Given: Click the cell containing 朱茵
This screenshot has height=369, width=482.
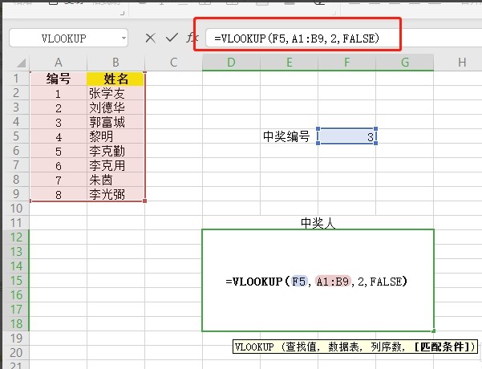Looking at the screenshot, I should [x=115, y=180].
